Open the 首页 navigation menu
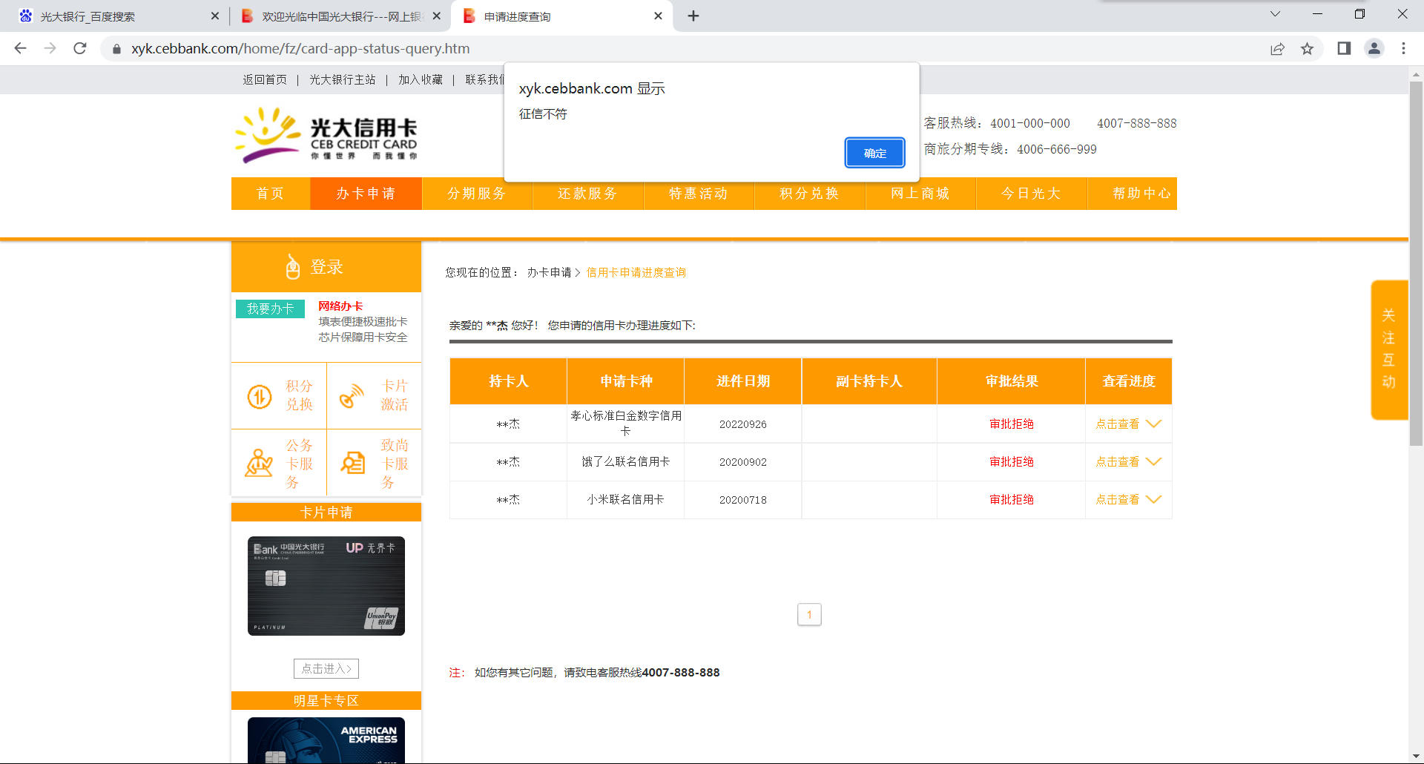Image resolution: width=1424 pixels, height=764 pixels. click(x=271, y=194)
